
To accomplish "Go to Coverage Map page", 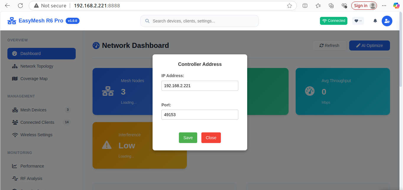I will pos(34,79).
